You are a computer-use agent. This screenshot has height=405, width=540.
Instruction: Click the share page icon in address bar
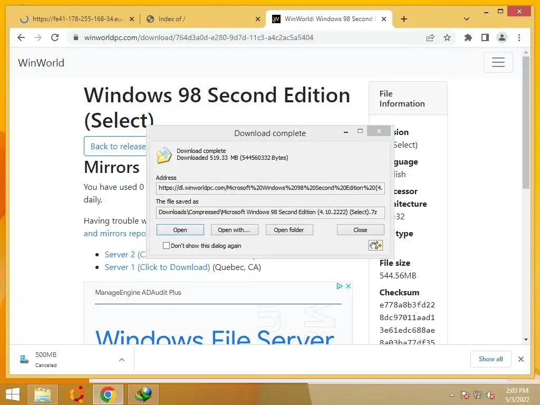(x=430, y=37)
